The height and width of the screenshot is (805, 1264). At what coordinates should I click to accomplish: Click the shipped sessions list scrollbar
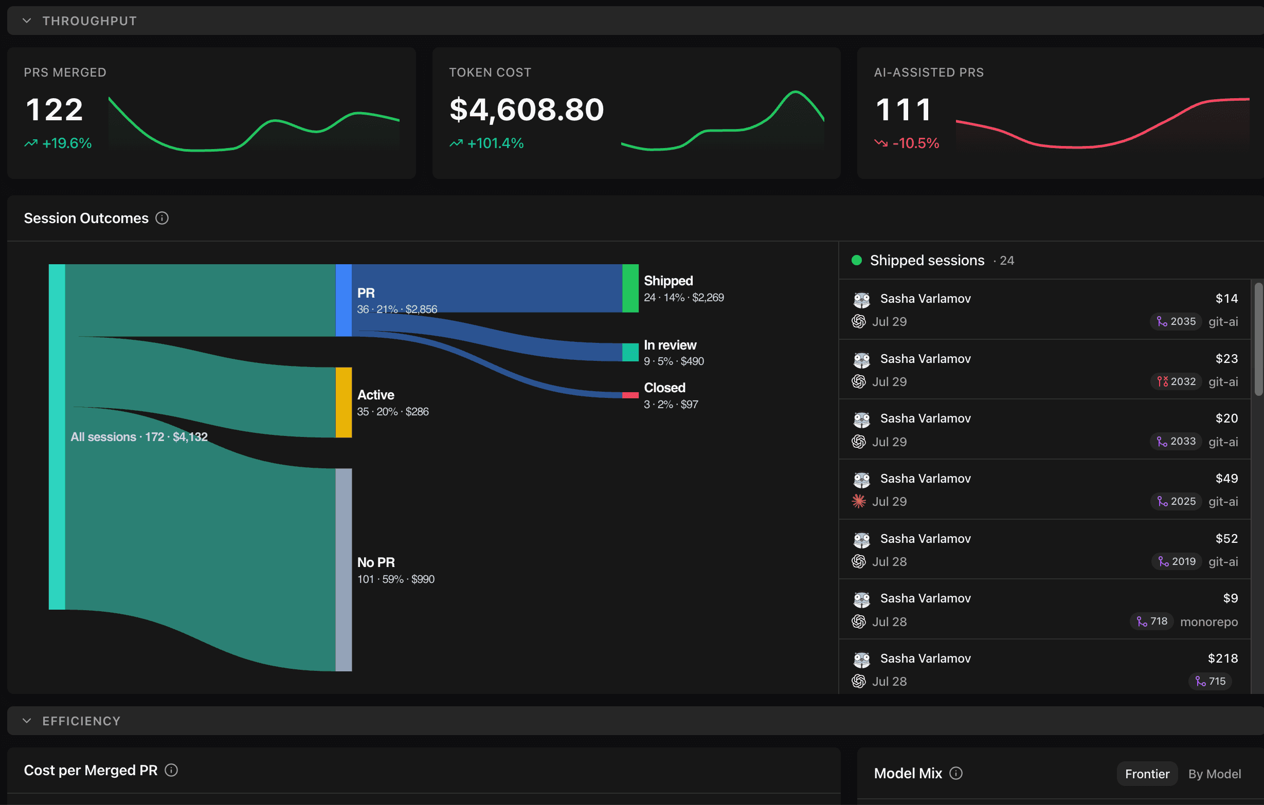pyautogui.click(x=1258, y=339)
